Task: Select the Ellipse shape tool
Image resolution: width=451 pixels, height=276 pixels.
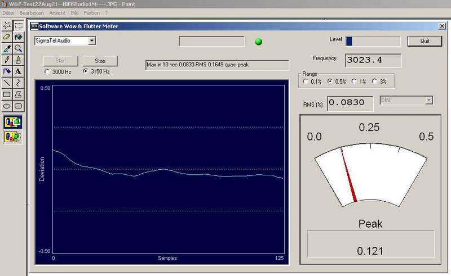Action: click(7, 106)
